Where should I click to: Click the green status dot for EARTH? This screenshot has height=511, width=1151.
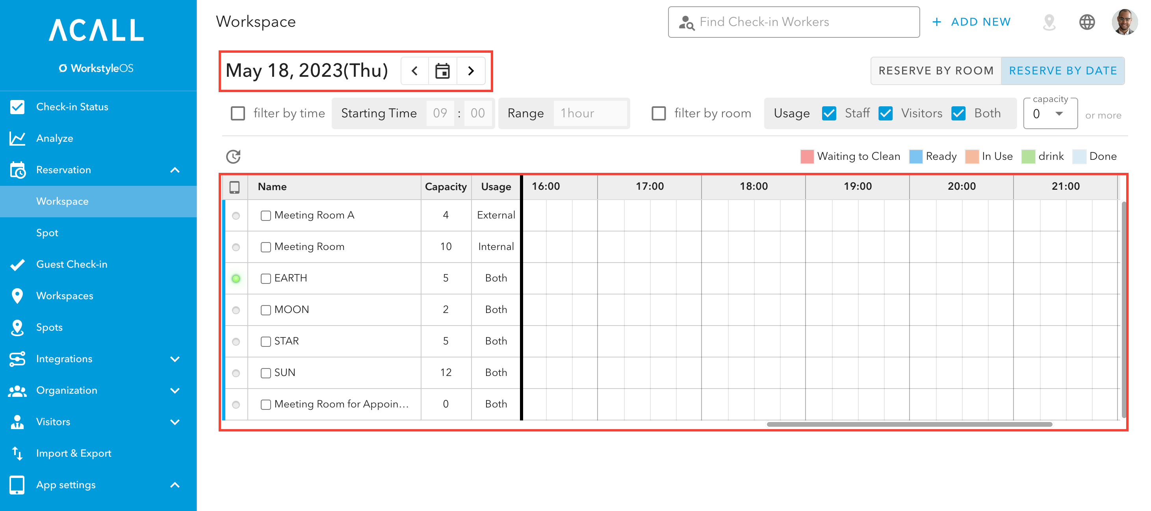236,279
